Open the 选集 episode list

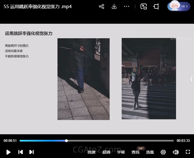[150, 152]
